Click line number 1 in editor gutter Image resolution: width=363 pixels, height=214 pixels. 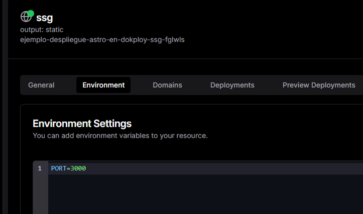pyautogui.click(x=40, y=168)
